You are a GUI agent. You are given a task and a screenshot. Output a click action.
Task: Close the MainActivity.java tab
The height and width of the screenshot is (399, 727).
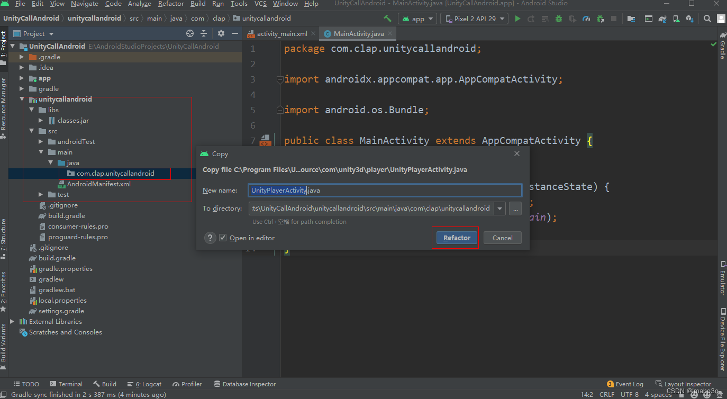point(390,33)
